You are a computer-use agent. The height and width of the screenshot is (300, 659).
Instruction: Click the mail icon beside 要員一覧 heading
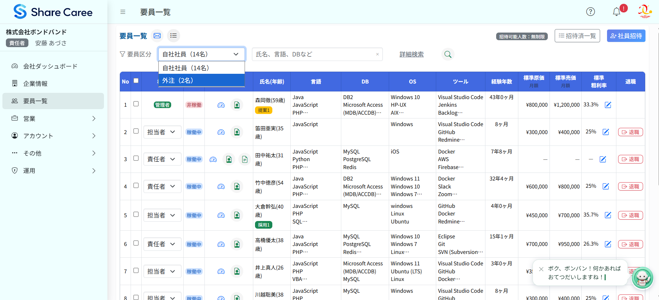coord(157,36)
